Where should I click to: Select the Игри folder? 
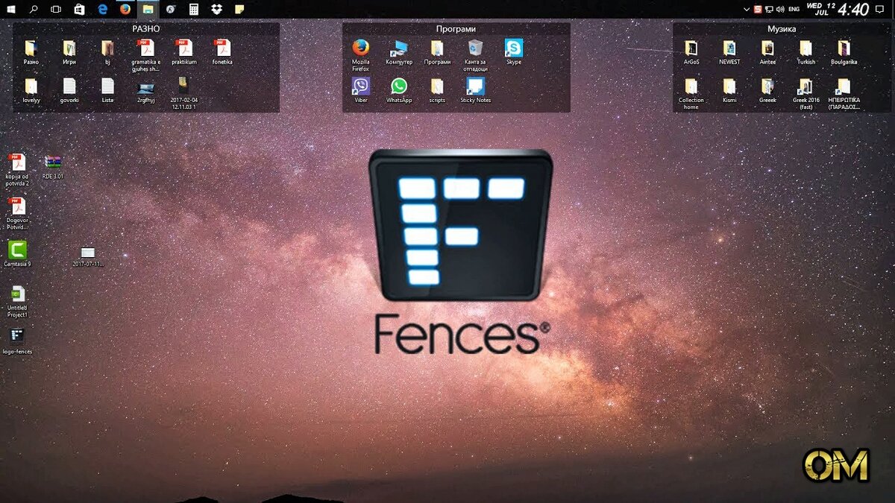[69, 52]
